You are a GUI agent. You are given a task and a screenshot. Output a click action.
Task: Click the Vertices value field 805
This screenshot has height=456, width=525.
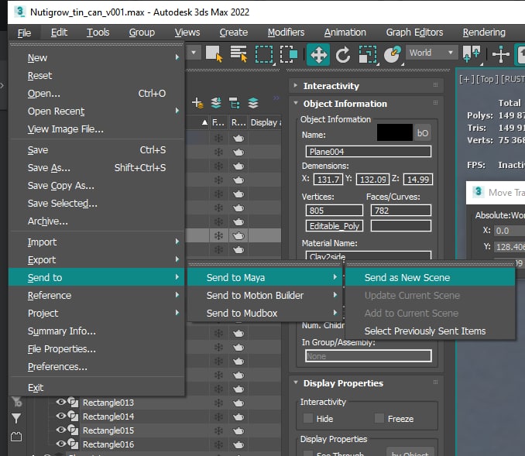click(335, 211)
